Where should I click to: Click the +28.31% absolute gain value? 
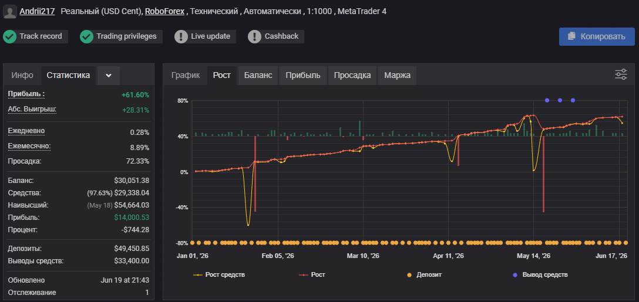135,110
